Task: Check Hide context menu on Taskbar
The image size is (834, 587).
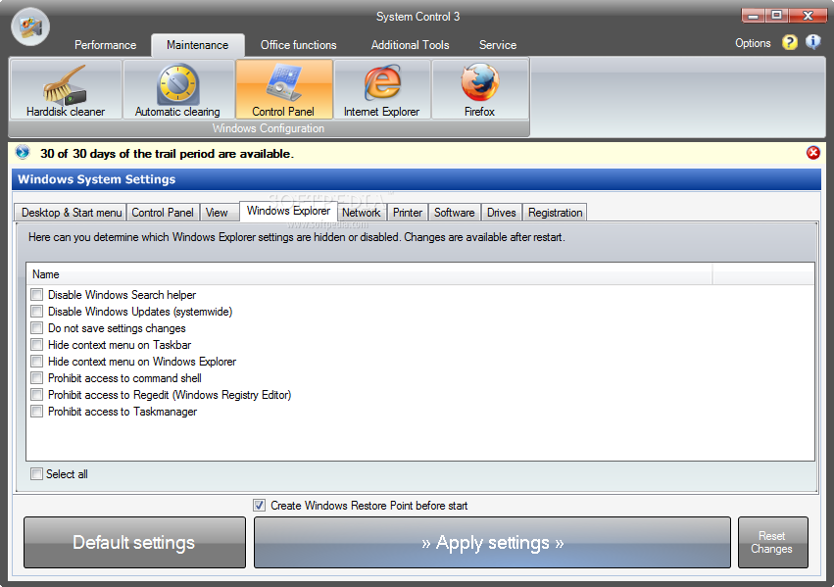Action: [36, 345]
